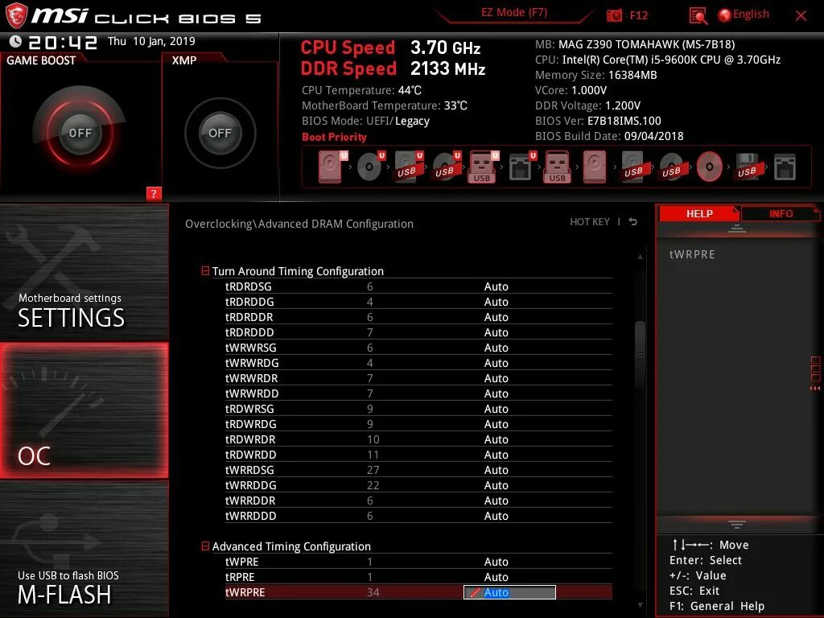Click the HOT KEY label
The image size is (824, 618).
[590, 222]
